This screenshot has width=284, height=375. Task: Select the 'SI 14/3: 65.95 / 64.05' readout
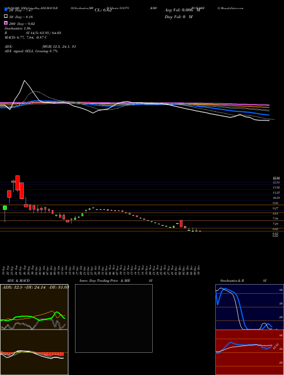point(44,33)
